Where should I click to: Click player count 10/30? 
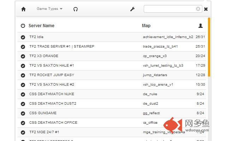pyautogui.click(x=200, y=84)
